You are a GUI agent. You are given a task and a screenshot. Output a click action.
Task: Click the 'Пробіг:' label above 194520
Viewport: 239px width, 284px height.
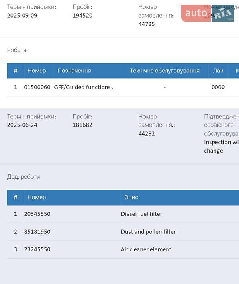[x=82, y=7]
